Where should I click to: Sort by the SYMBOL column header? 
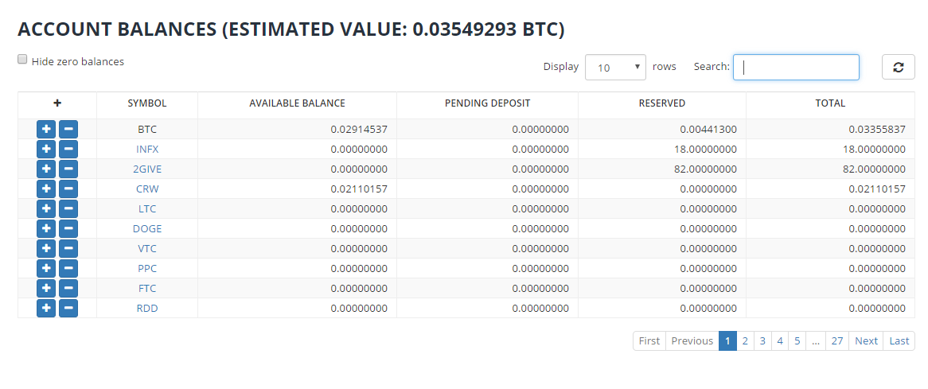pyautogui.click(x=147, y=103)
